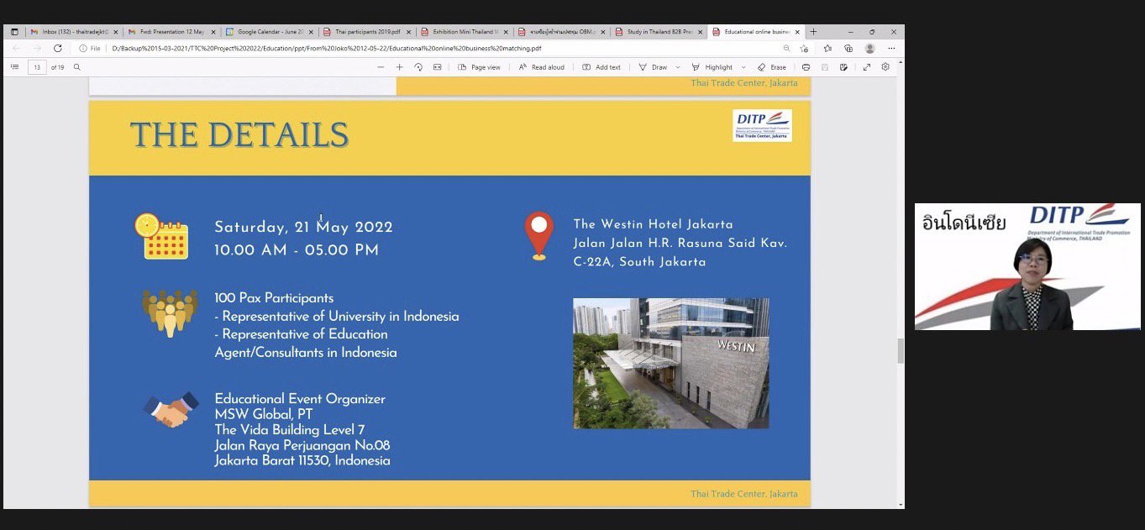1145x530 pixels.
Task: Click the PDF search magnifier icon
Action: (77, 67)
